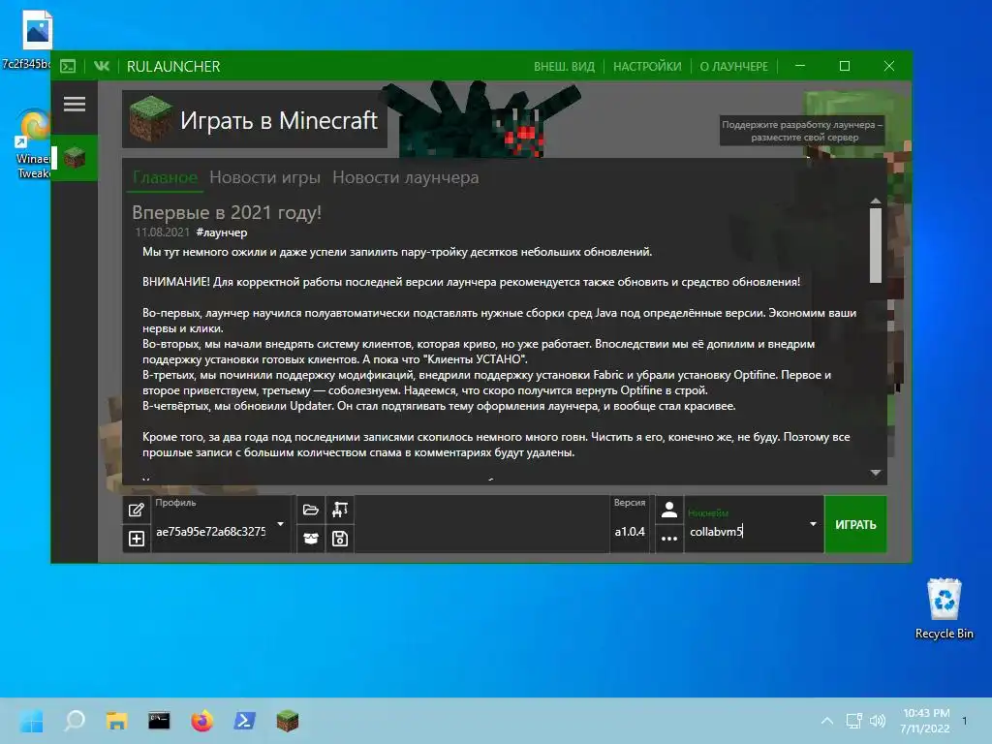Screen dimensions: 992x744
Task: Open НАСТРОЙКИ settings menu
Action: (647, 67)
